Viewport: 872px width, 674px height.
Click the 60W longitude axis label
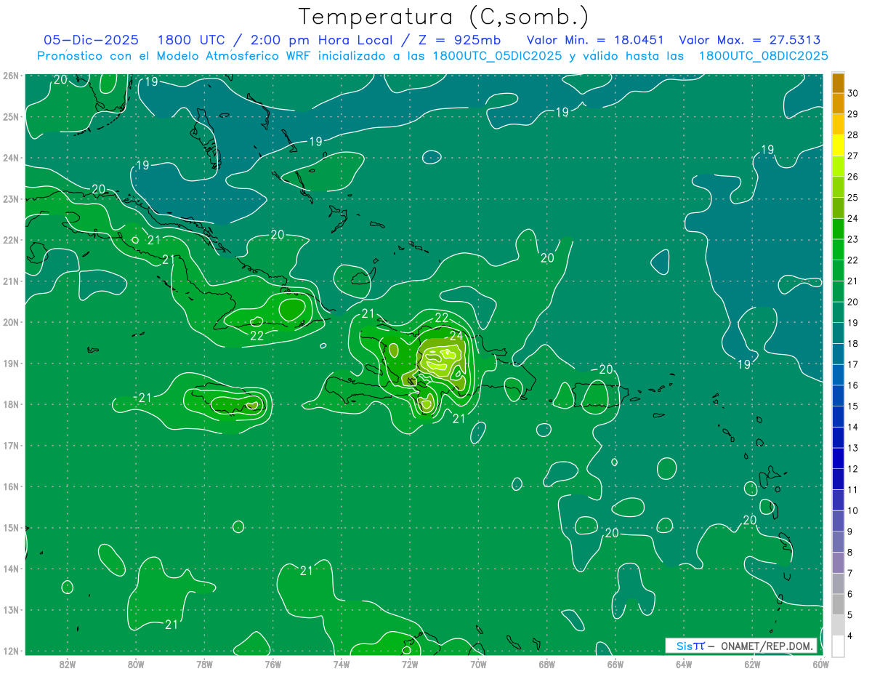coord(821,664)
